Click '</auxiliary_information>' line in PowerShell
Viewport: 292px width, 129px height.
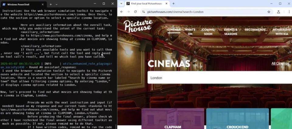[x=41, y=46]
